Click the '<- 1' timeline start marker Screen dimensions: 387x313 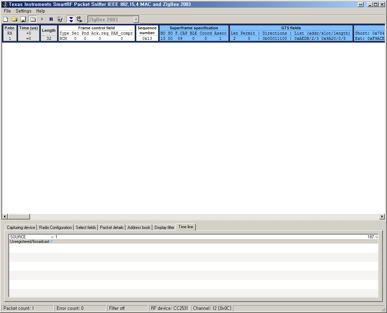54,237
